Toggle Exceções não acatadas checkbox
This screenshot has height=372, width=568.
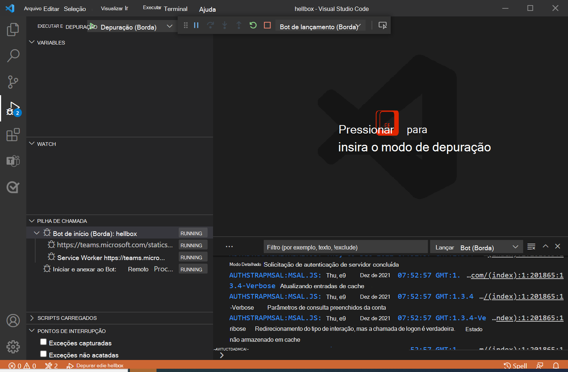tap(43, 354)
